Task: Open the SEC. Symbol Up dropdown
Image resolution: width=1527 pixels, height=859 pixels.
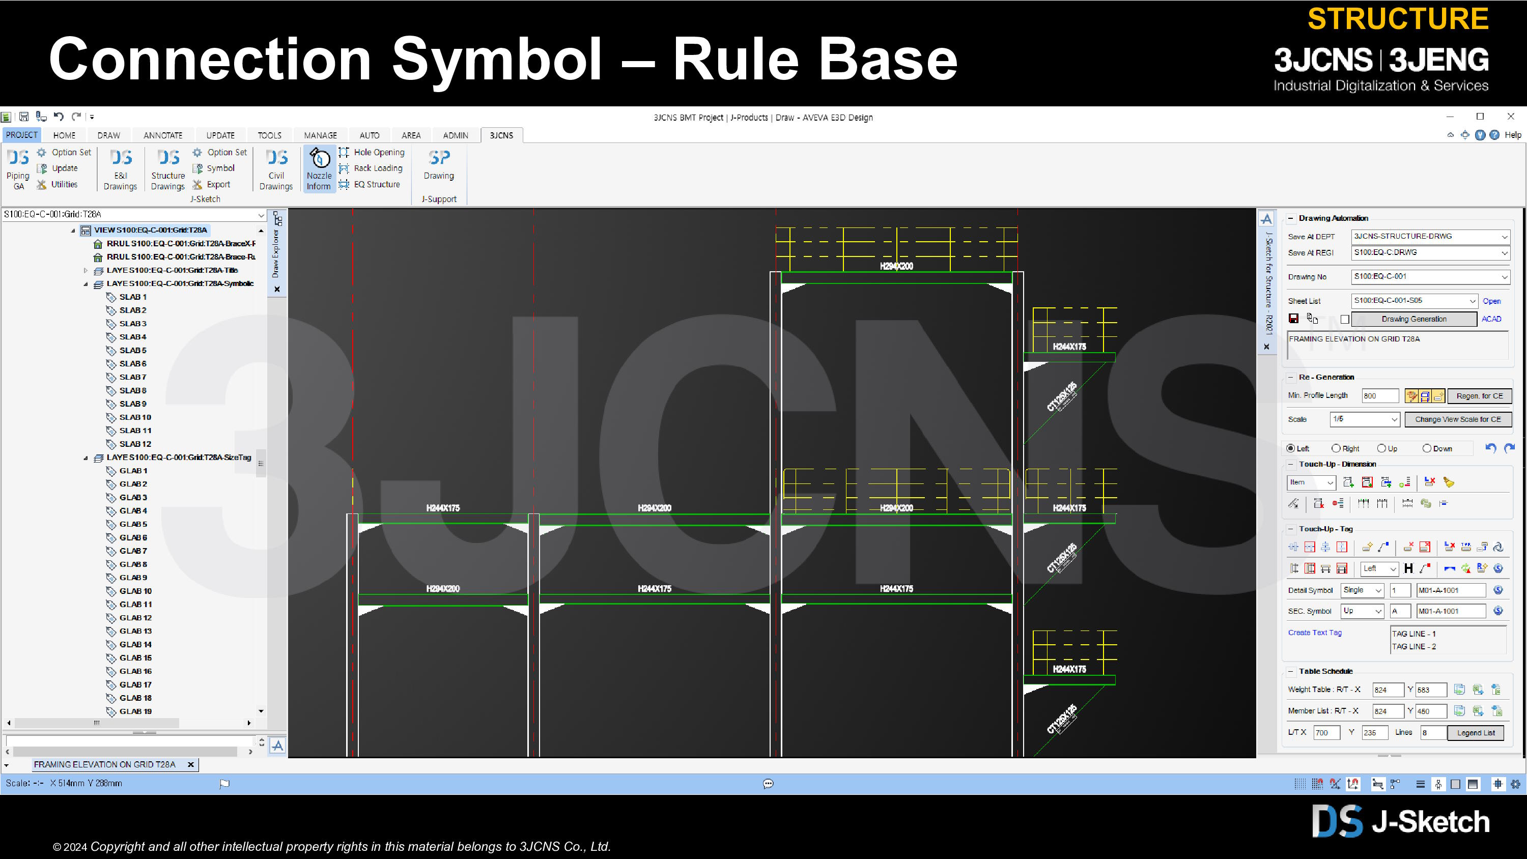Action: 1378,611
